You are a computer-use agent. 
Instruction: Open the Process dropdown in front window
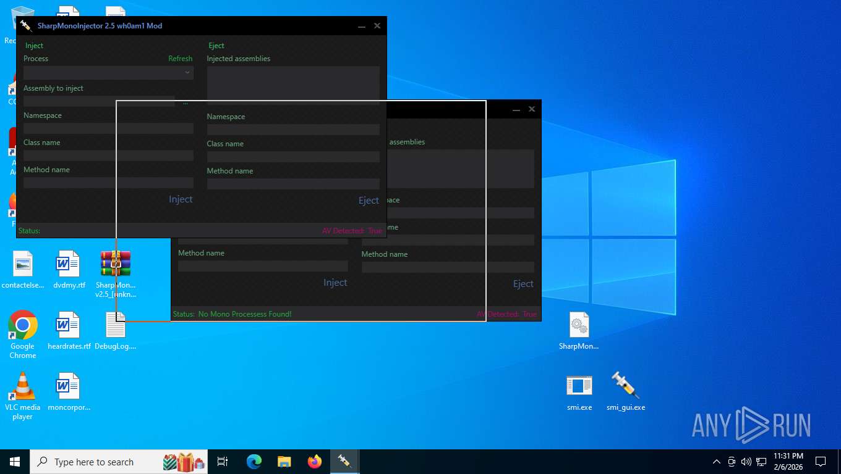108,73
